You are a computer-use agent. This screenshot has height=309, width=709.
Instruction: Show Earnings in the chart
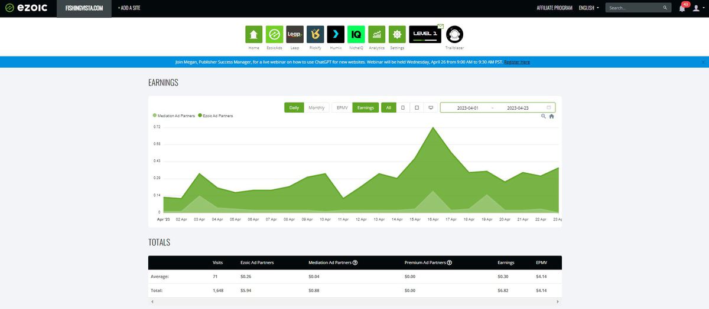[x=366, y=107]
